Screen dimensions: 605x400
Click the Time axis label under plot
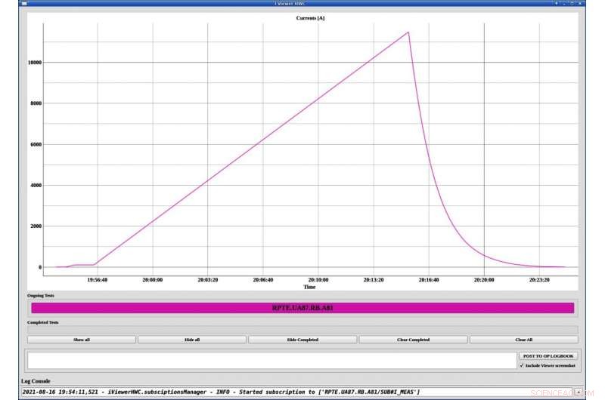309,287
